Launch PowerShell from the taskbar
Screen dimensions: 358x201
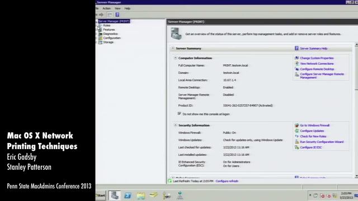click(128, 195)
